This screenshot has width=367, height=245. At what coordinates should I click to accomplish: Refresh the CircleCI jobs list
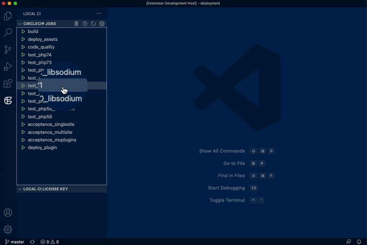coord(94,24)
